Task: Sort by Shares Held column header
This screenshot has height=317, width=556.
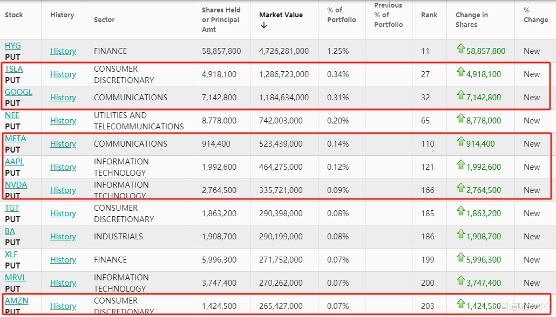Action: click(221, 19)
